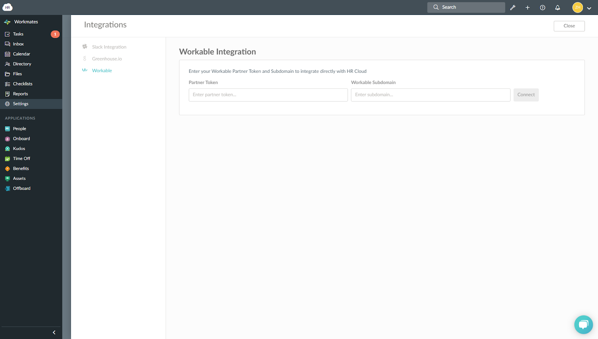Click the Kudos app icon
The width and height of the screenshot is (598, 339).
[7, 149]
